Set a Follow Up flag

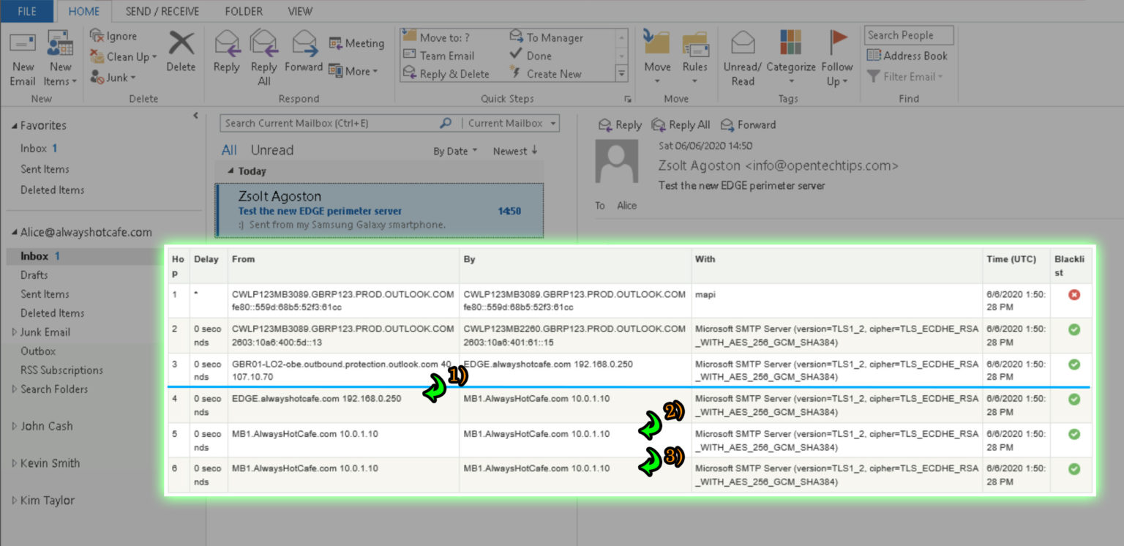tap(836, 59)
